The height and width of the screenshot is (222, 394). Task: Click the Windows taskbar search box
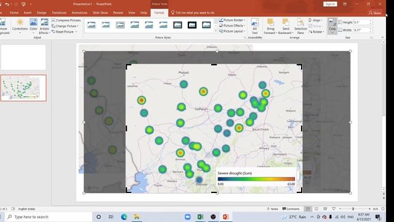pyautogui.click(x=49, y=216)
